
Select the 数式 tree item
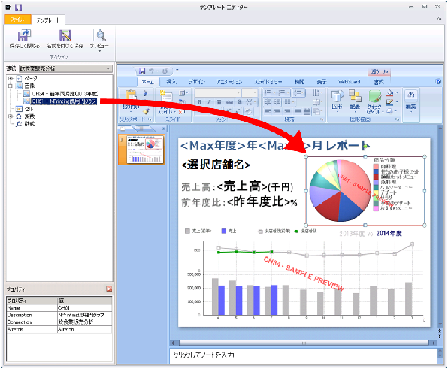[26, 124]
